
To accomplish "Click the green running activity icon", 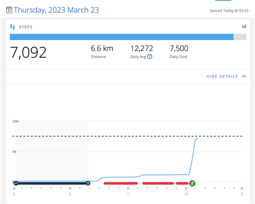I will 192,183.
